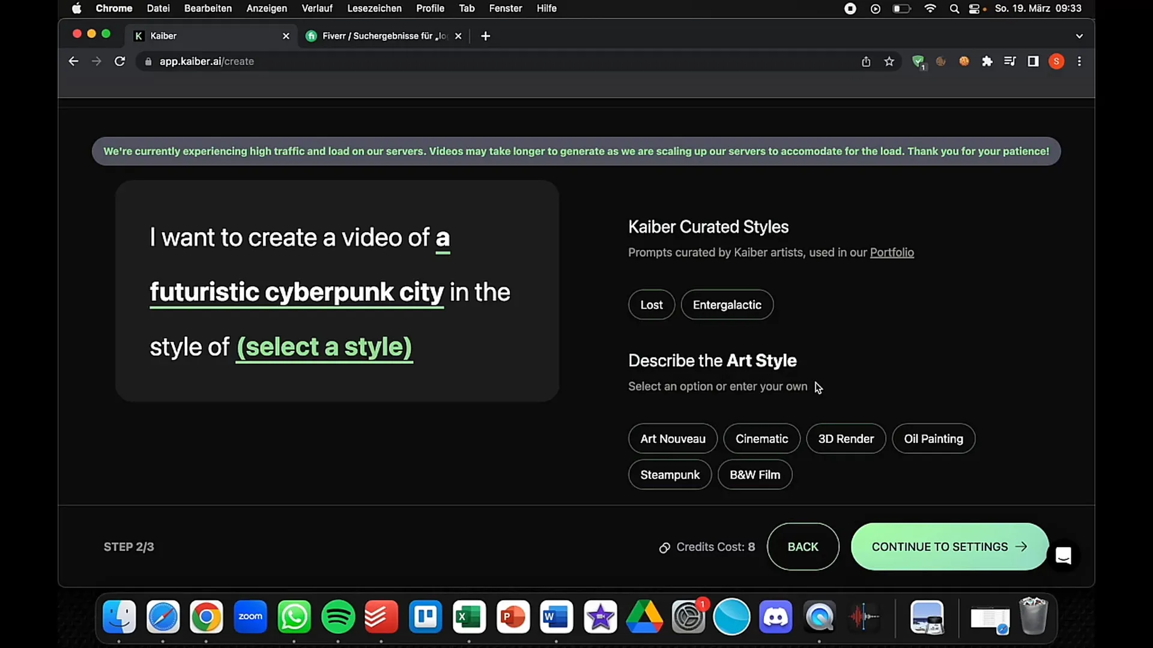Select the 3D Render style option
This screenshot has width=1153, height=648.
pos(846,439)
